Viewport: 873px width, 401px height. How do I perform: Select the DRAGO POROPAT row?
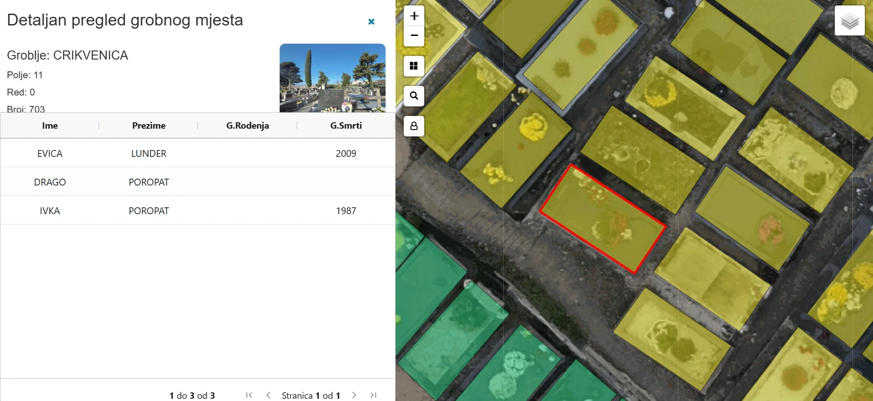pyautogui.click(x=198, y=182)
